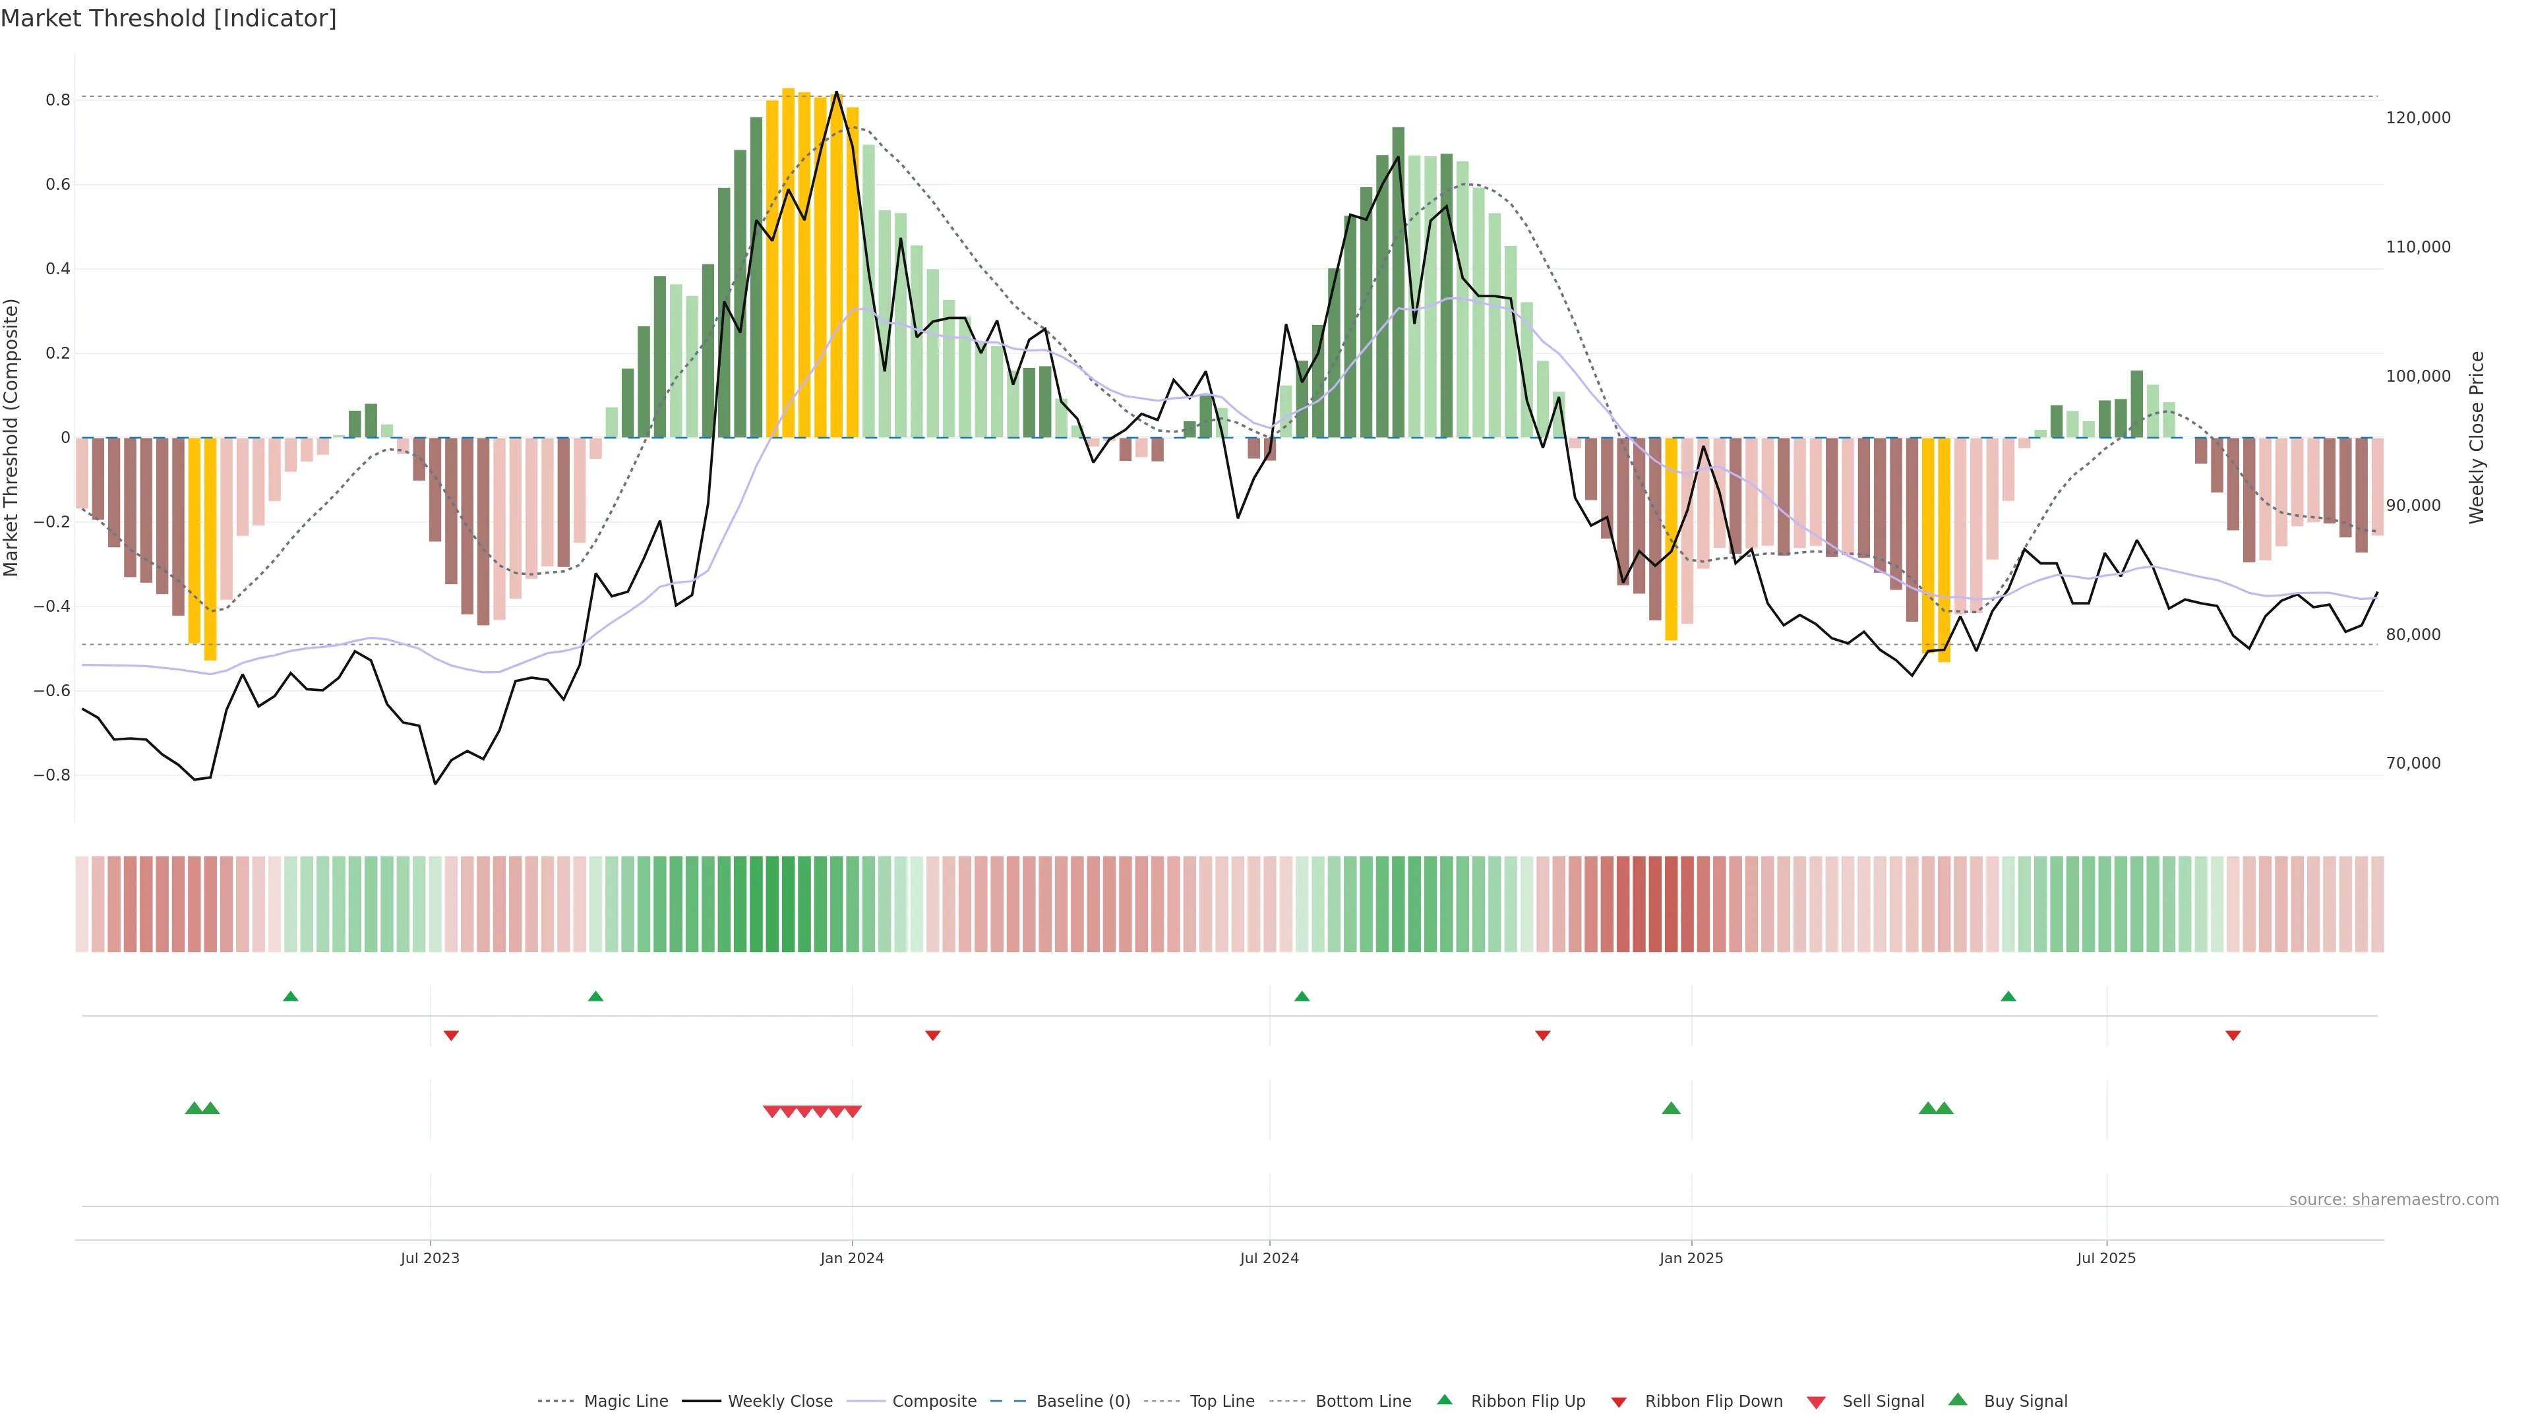Click the Weekly Close Price axis title
Screen dimensions: 2532x1424
point(2477,437)
